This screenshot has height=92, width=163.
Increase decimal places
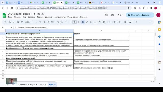click(x=48, y=22)
